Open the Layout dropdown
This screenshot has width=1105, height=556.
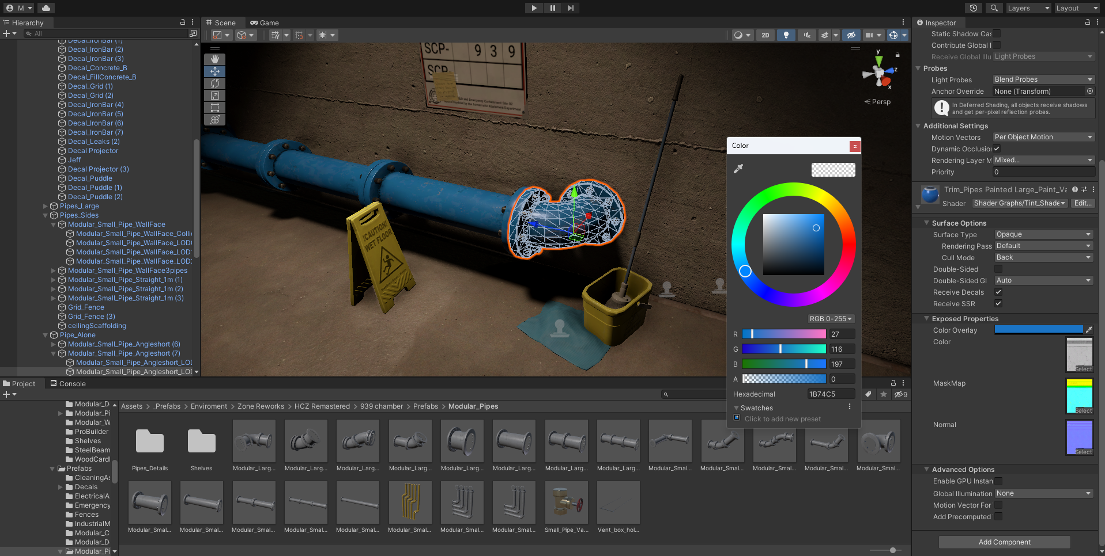(x=1077, y=8)
